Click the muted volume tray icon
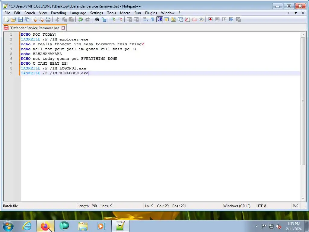This screenshot has width=309, height=232. pyautogui.click(x=279, y=226)
